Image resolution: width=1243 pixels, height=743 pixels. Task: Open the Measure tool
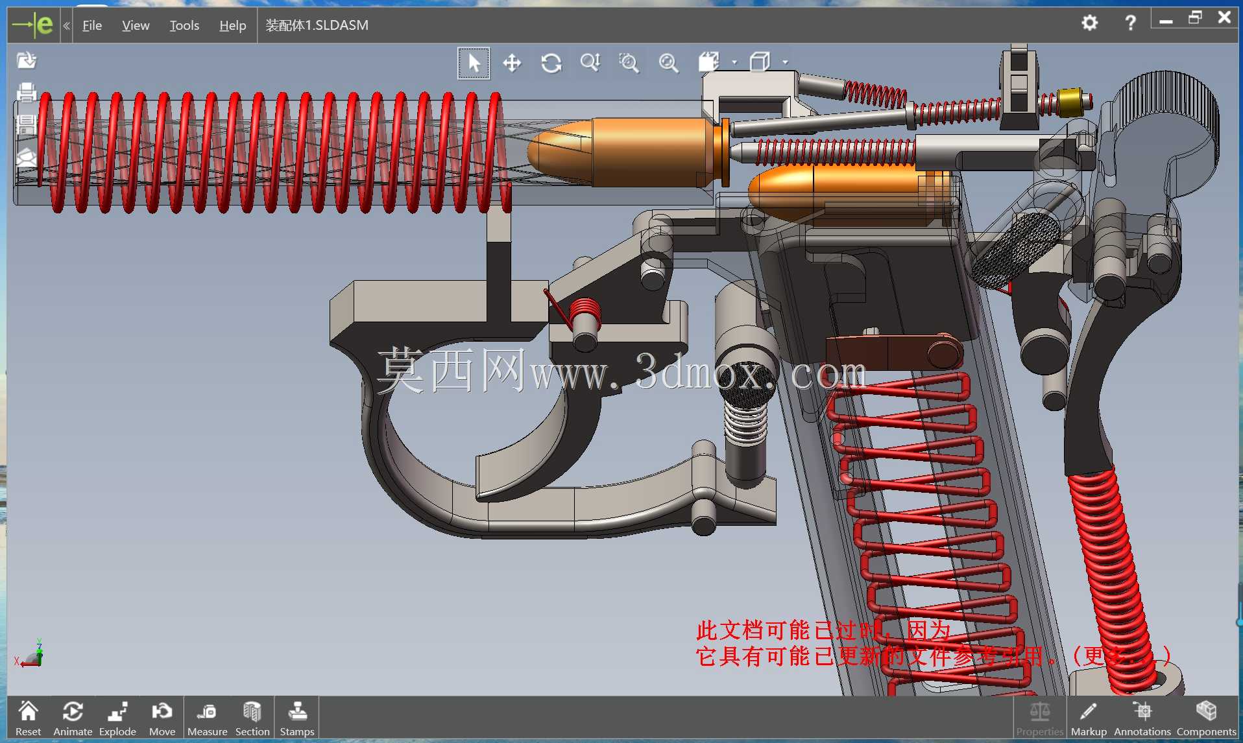[x=207, y=718]
